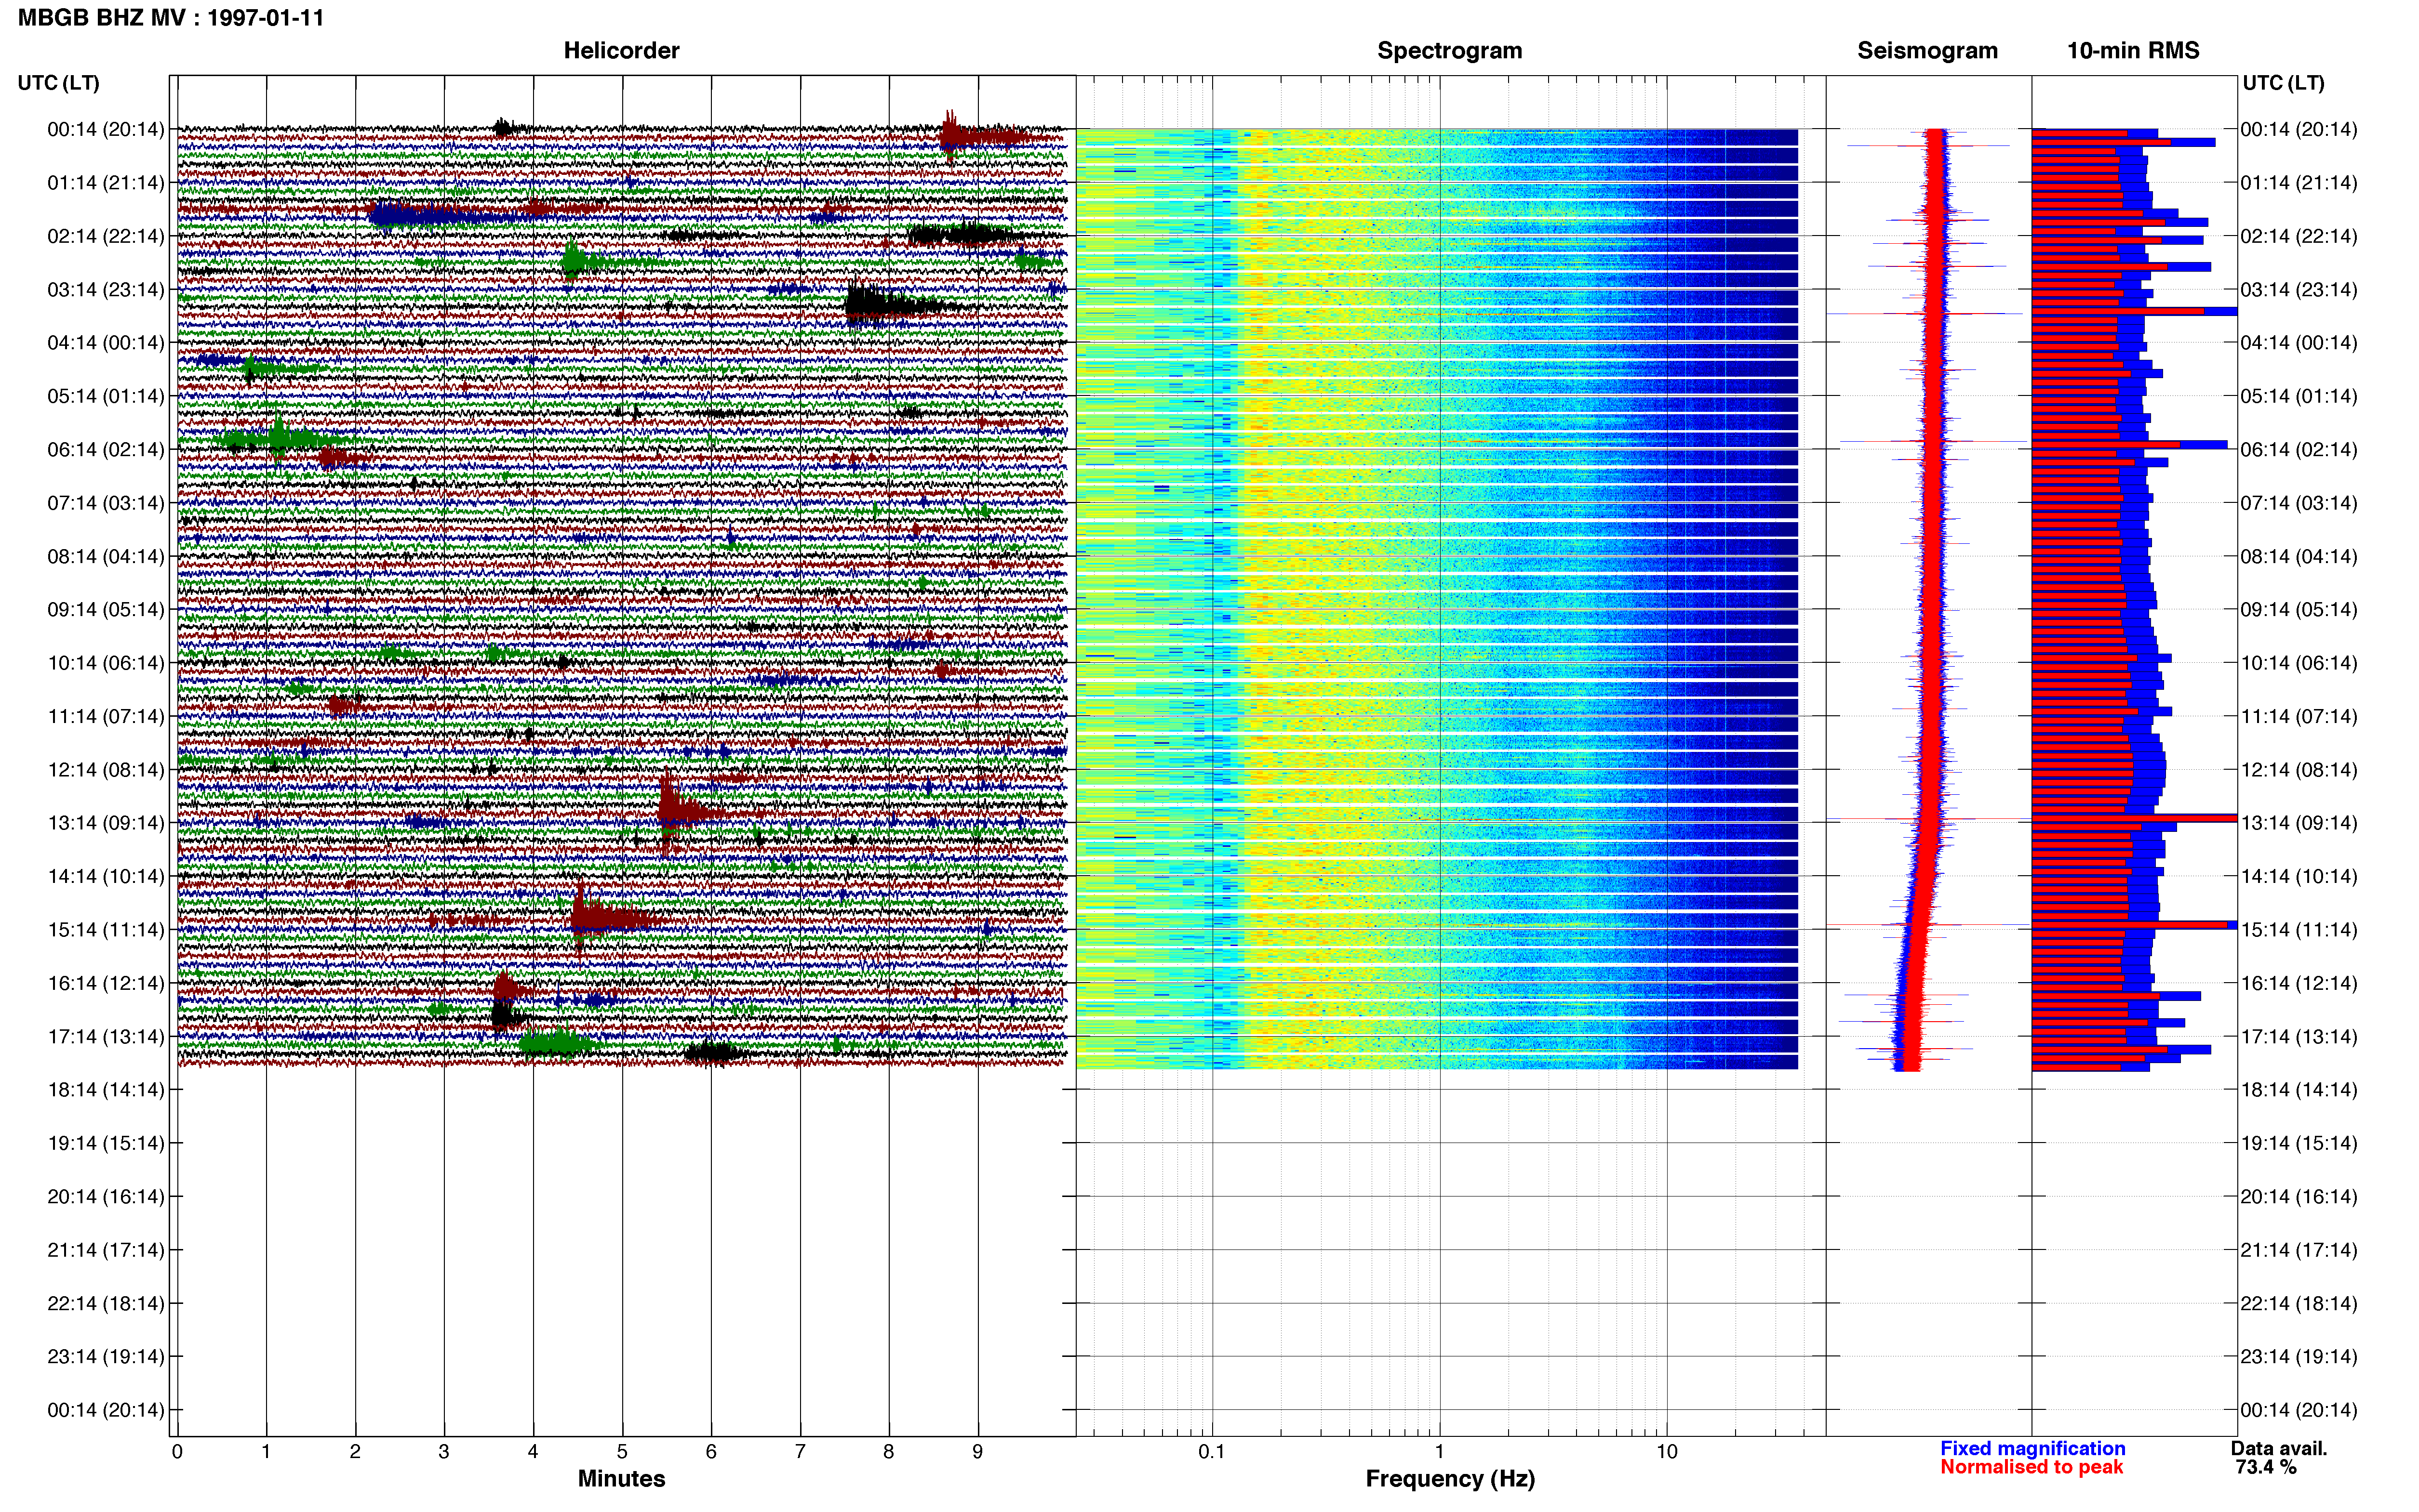Select the blue "Fixed magnification" legend text
Screen dimensions: 2419x1512
[2032, 1448]
